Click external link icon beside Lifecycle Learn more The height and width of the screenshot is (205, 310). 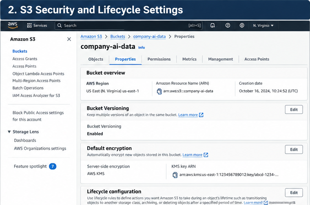(266, 203)
